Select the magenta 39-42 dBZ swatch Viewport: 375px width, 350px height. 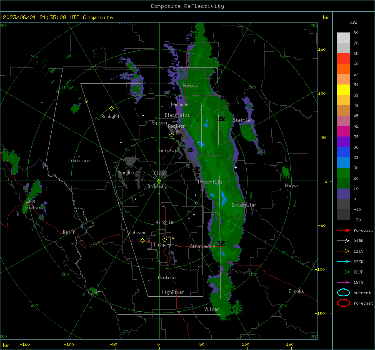[x=343, y=132]
